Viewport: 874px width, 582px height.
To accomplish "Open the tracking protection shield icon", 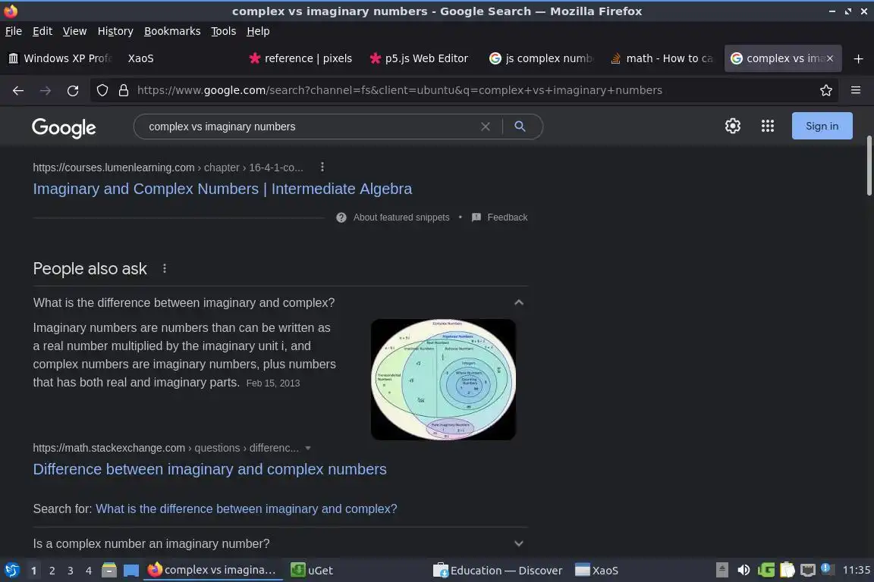I will pyautogui.click(x=102, y=90).
